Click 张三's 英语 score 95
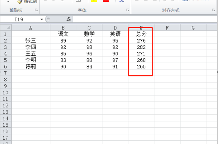The image size is (218, 144). [115, 41]
